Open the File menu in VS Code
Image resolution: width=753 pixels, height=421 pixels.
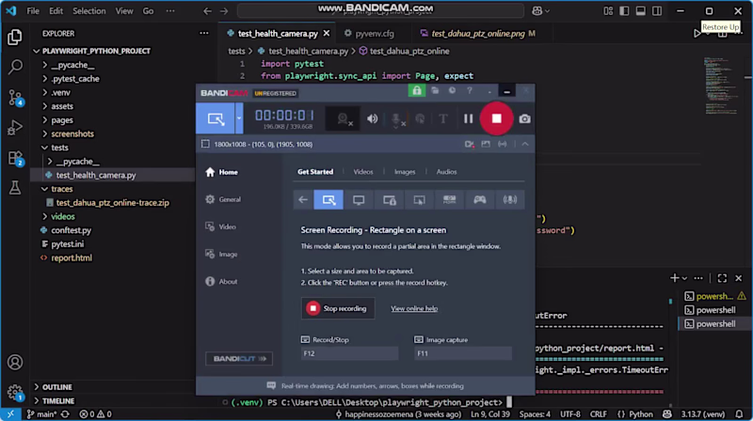pos(33,11)
